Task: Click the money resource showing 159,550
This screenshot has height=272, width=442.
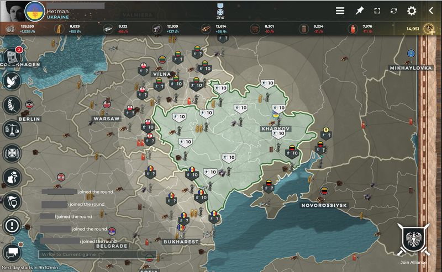Action: [x=20, y=29]
